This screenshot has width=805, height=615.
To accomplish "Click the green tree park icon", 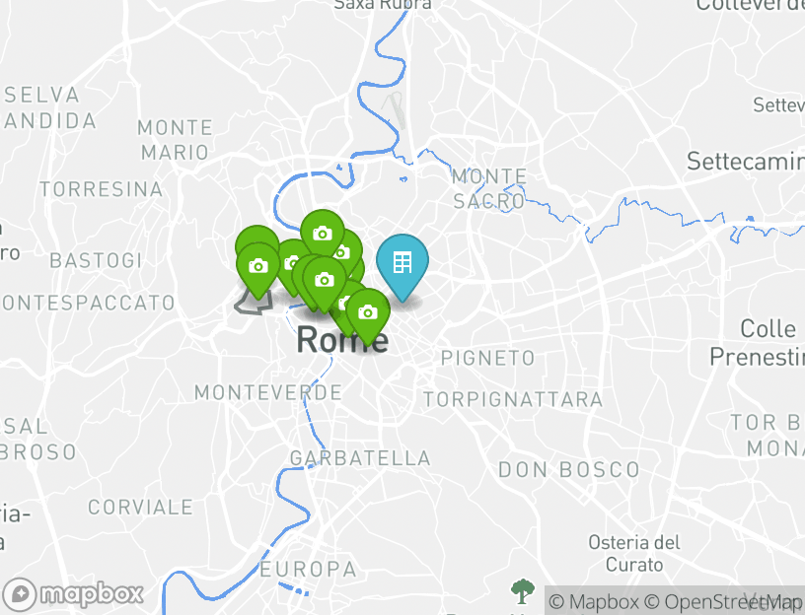I will (x=523, y=591).
